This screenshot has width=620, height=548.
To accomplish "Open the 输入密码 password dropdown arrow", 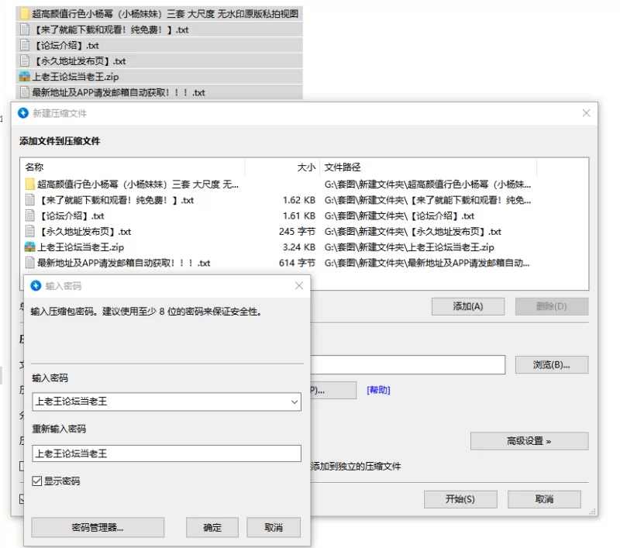I will (294, 402).
